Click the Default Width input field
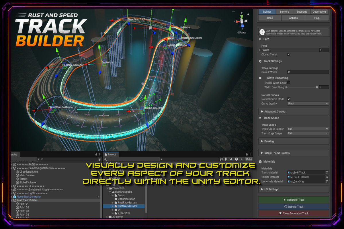The width and height of the screenshot is (344, 229). point(308,72)
